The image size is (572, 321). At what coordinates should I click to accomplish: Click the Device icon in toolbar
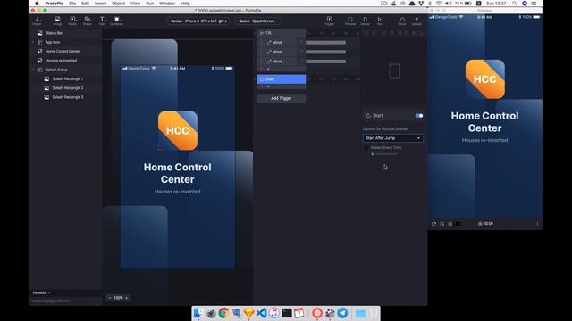[365, 21]
